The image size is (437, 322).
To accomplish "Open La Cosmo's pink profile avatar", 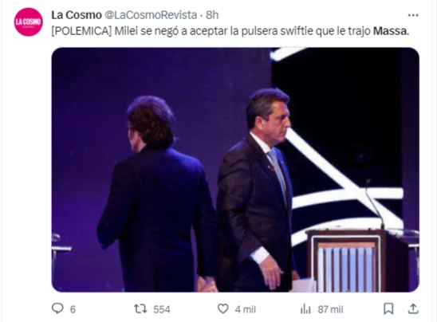I will [x=29, y=22].
